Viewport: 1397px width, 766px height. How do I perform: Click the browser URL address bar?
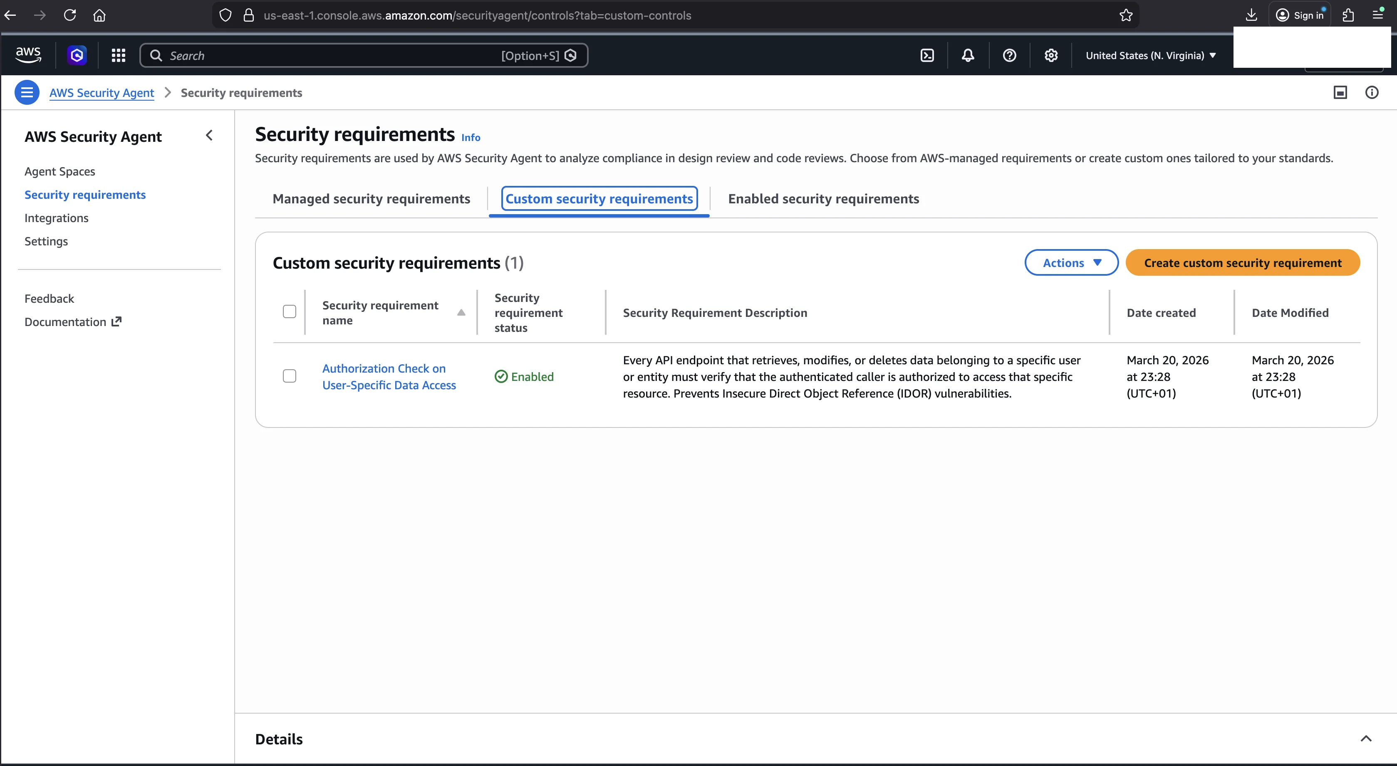click(x=675, y=15)
